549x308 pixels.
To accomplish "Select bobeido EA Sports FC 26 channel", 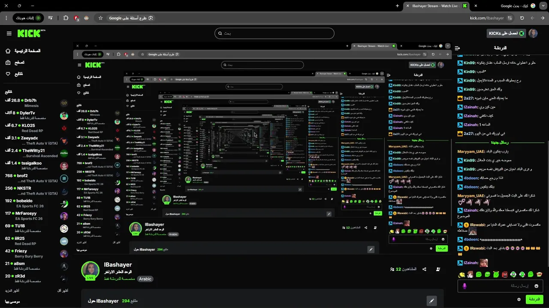I will [x=36, y=203].
